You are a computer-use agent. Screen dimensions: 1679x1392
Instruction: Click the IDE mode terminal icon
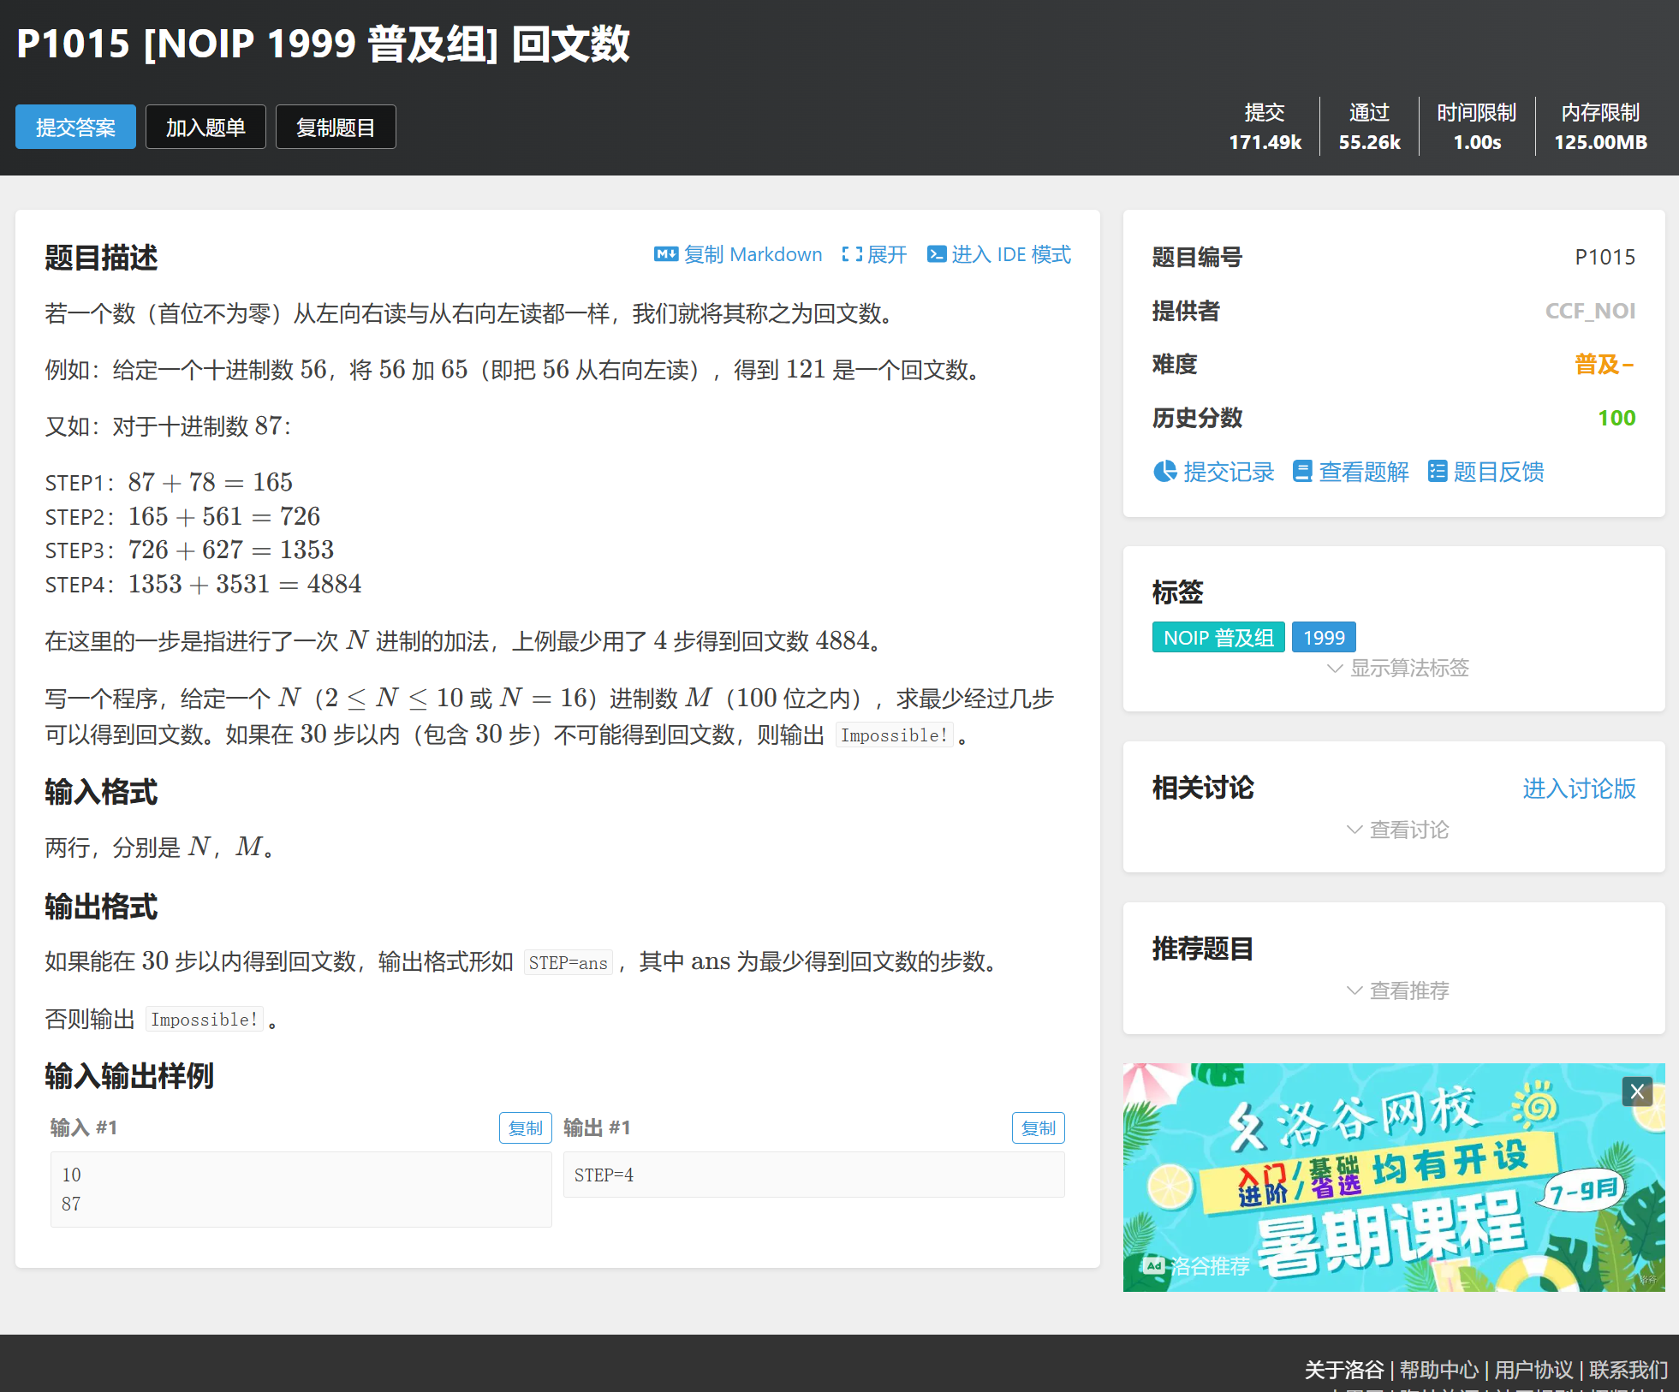tap(937, 254)
